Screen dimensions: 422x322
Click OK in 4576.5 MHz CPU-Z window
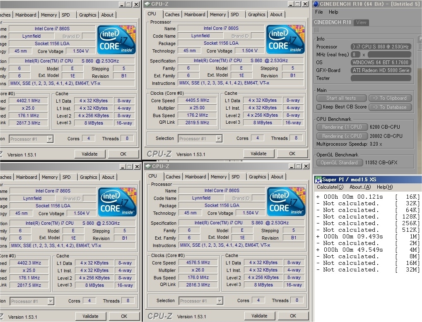point(293,316)
